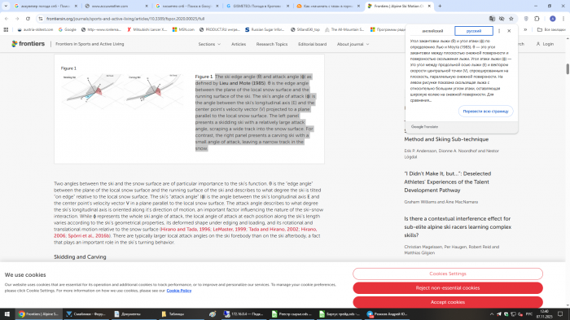Click the Skidding and Carving heading
The image size is (570, 320).
point(80,257)
